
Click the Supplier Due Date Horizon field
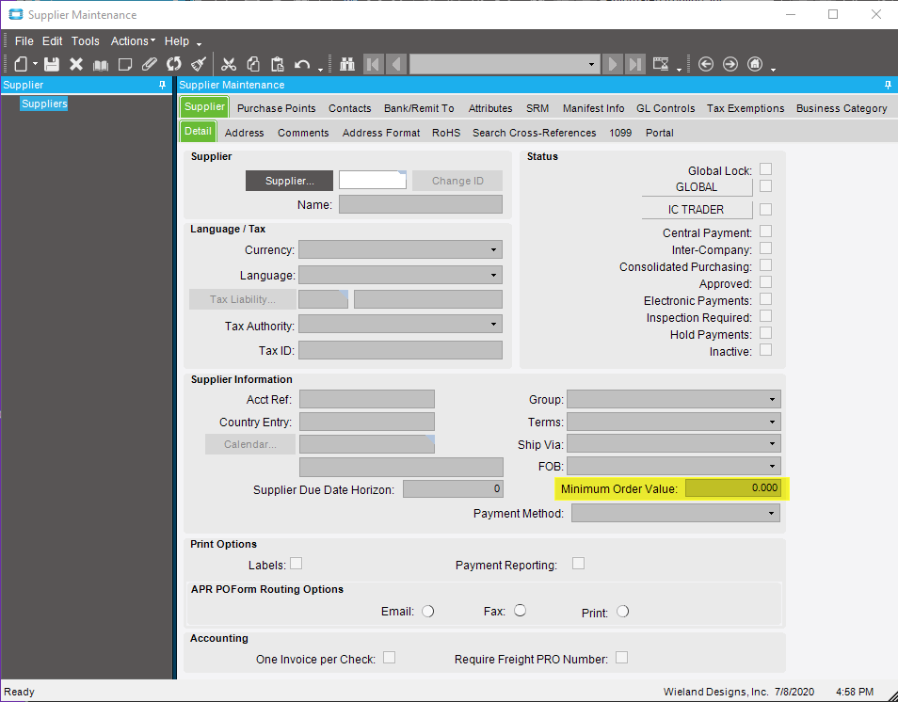click(453, 489)
